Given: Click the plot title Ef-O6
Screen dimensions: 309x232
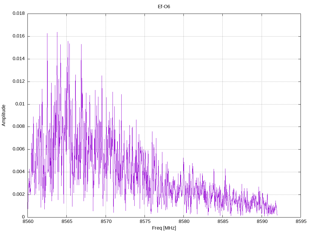Looking at the screenshot, I should point(164,7).
